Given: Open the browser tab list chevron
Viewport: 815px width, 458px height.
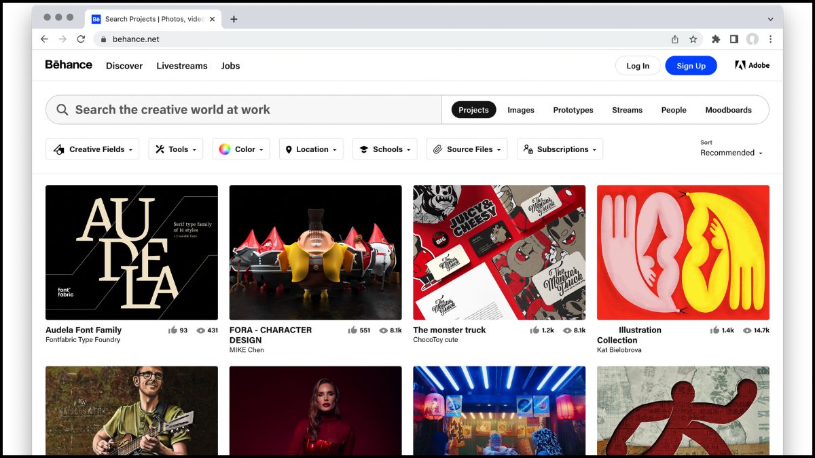Looking at the screenshot, I should tap(769, 18).
